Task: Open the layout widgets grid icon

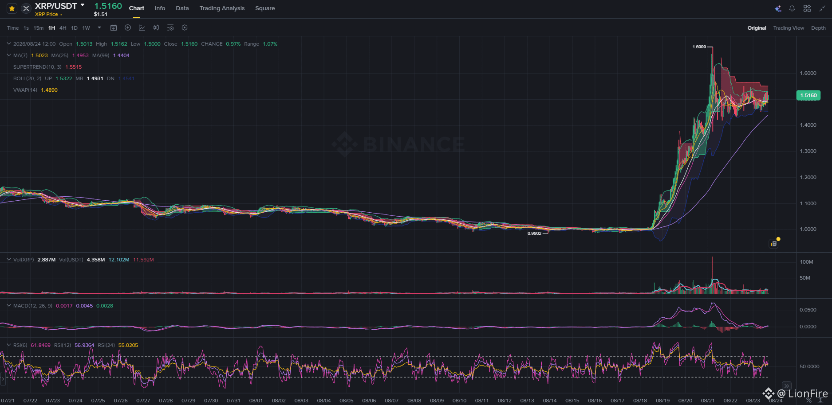Action: point(807,8)
